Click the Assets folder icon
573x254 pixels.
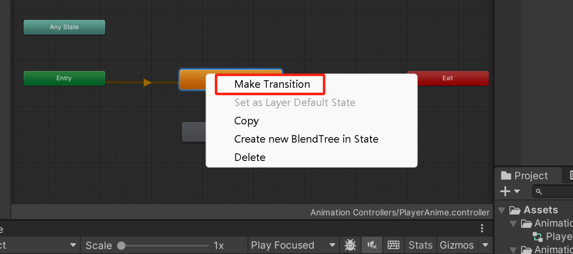click(x=515, y=210)
